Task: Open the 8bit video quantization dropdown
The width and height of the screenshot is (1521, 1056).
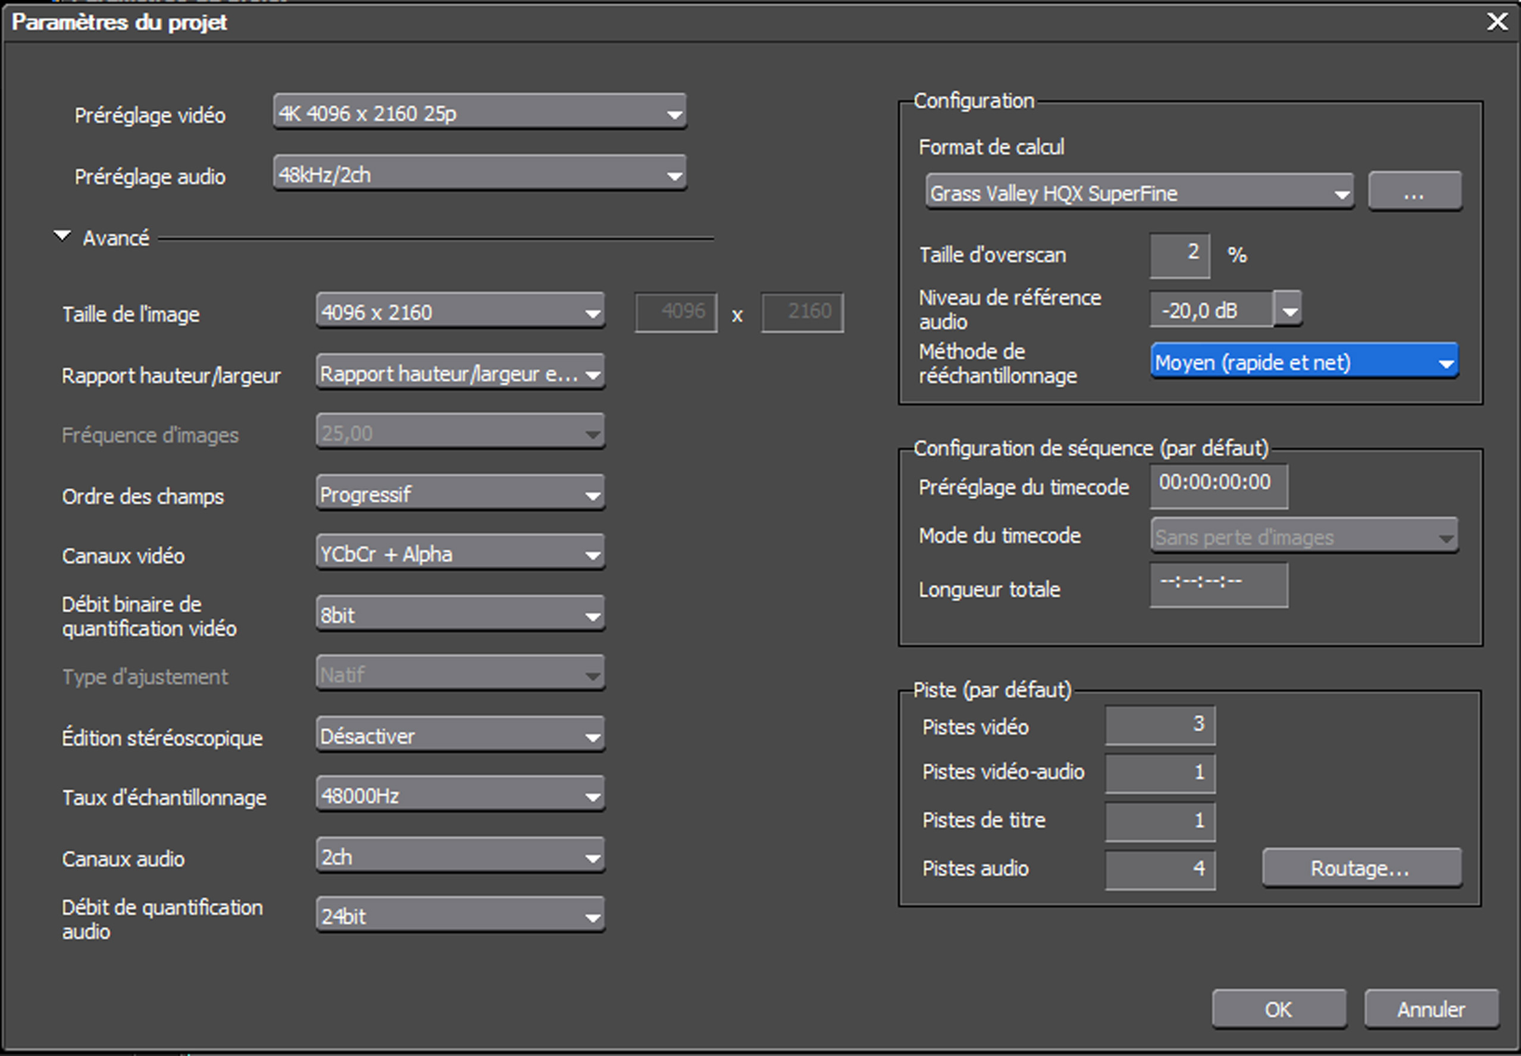Action: pos(460,615)
